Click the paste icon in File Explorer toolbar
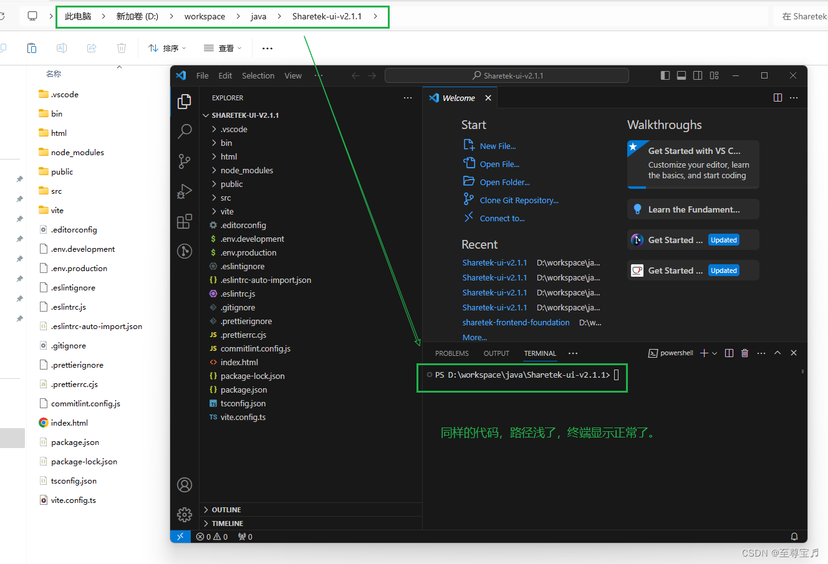 [32, 48]
